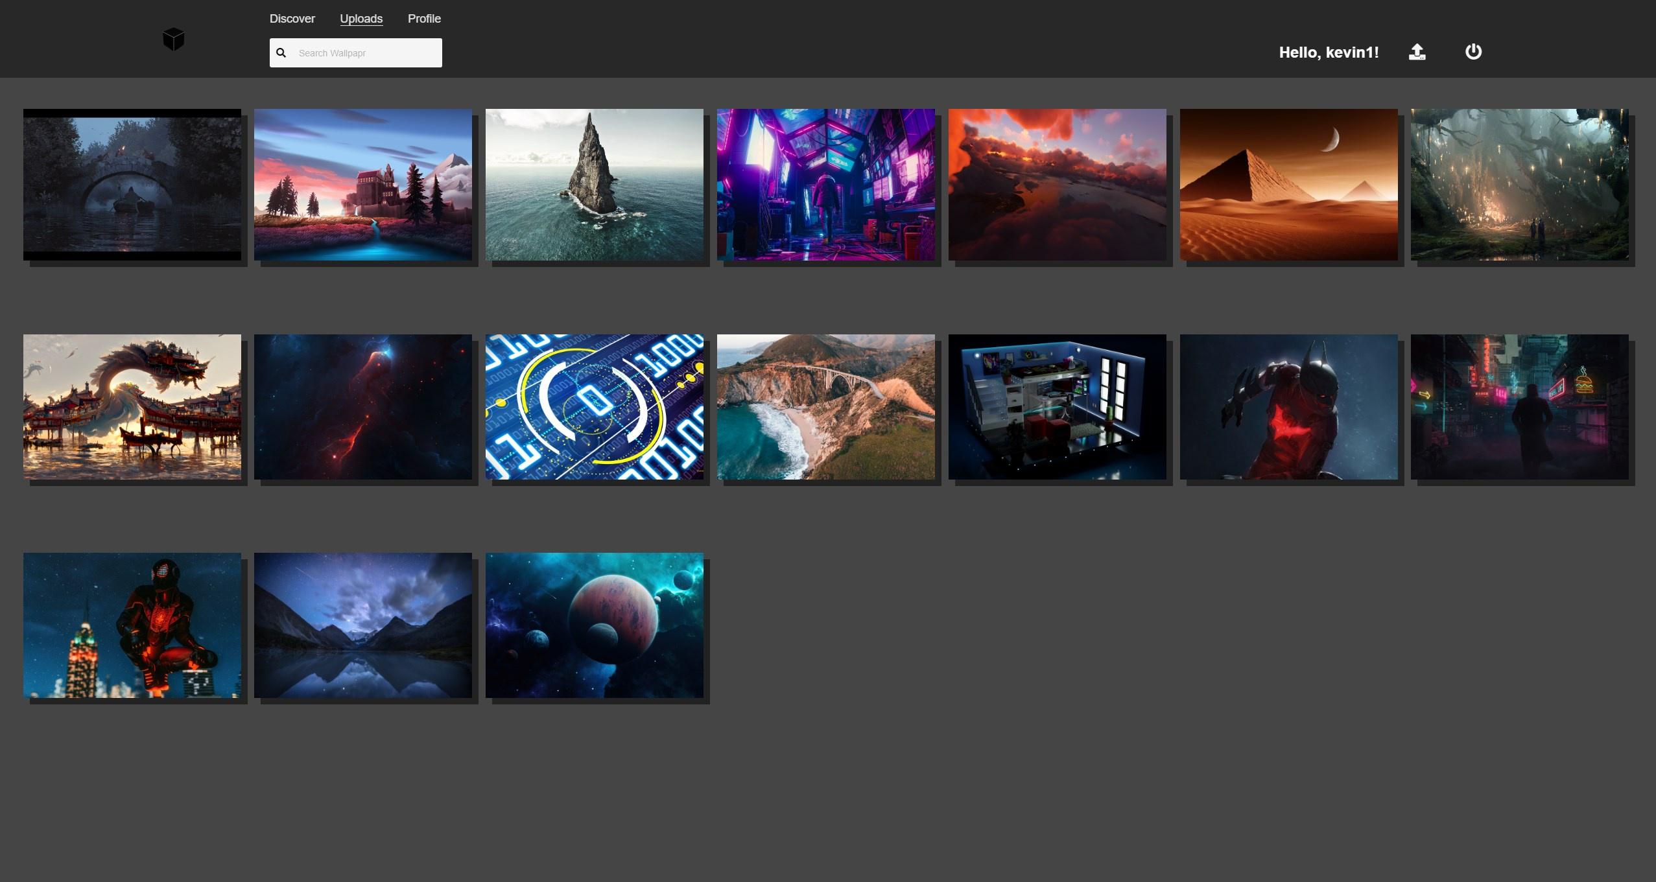View the isometric gaming room wallpaper
The image size is (1656, 882).
pos(1057,407)
